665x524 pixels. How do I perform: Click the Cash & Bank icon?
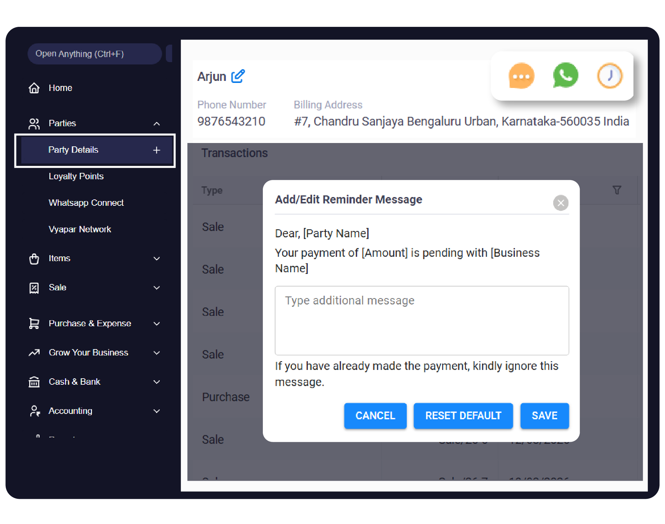pos(34,382)
